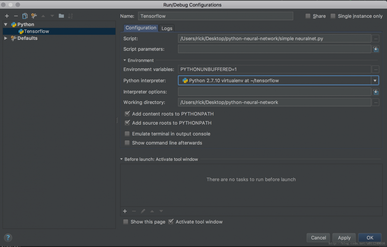387x247 pixels.
Task: Open the edit defaults wrench icon
Action: tap(34, 16)
